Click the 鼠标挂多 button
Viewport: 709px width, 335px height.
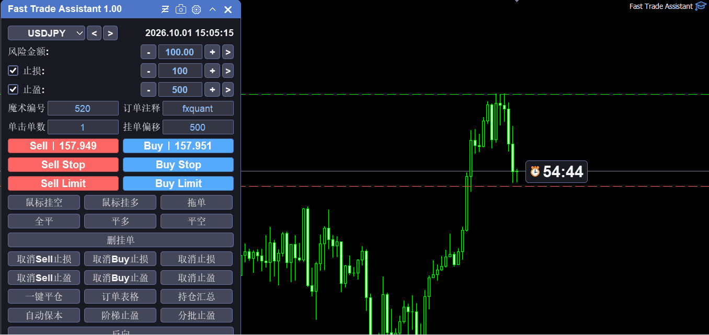(x=120, y=202)
